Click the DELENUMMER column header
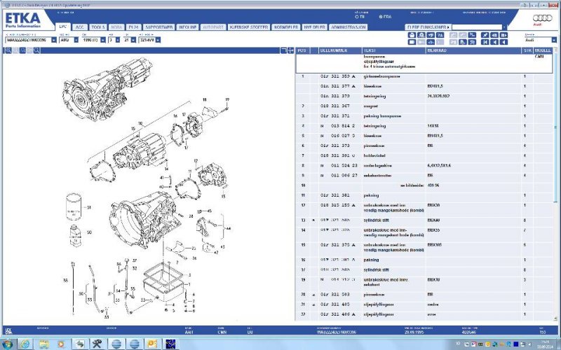 [x=339, y=50]
